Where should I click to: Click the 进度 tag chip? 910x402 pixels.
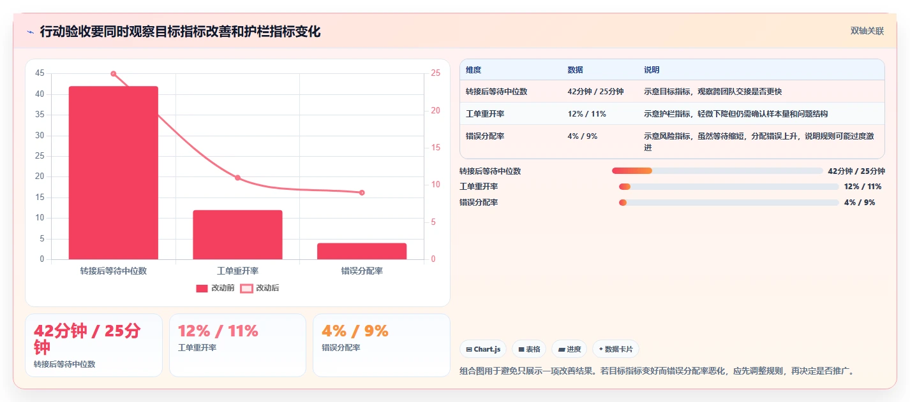coord(569,349)
